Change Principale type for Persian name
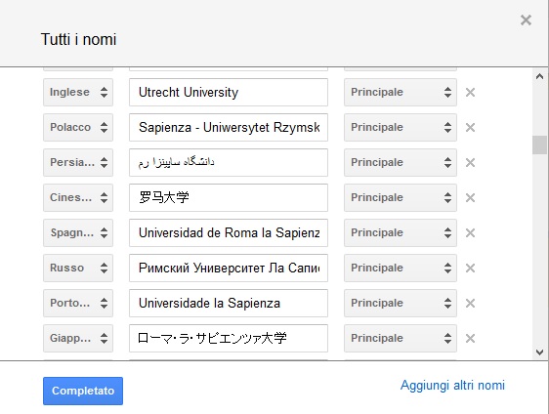549x414 pixels. (401, 163)
